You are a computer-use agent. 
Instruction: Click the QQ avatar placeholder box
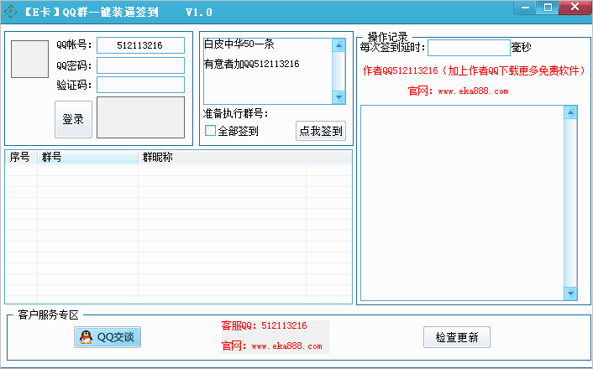tap(30, 60)
